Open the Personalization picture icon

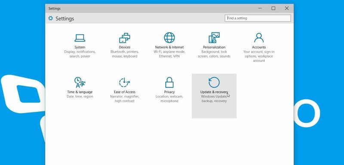(214, 38)
